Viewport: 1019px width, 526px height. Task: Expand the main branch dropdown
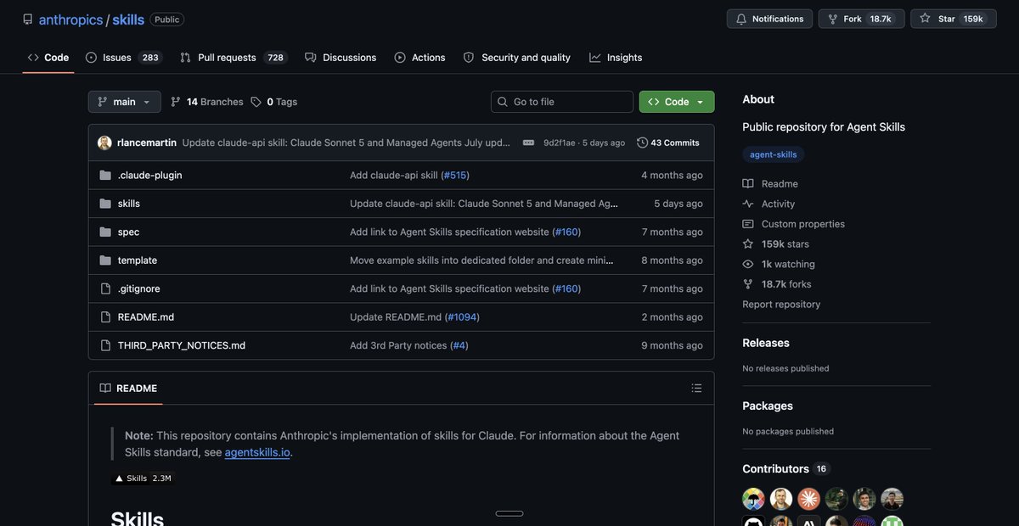[124, 102]
